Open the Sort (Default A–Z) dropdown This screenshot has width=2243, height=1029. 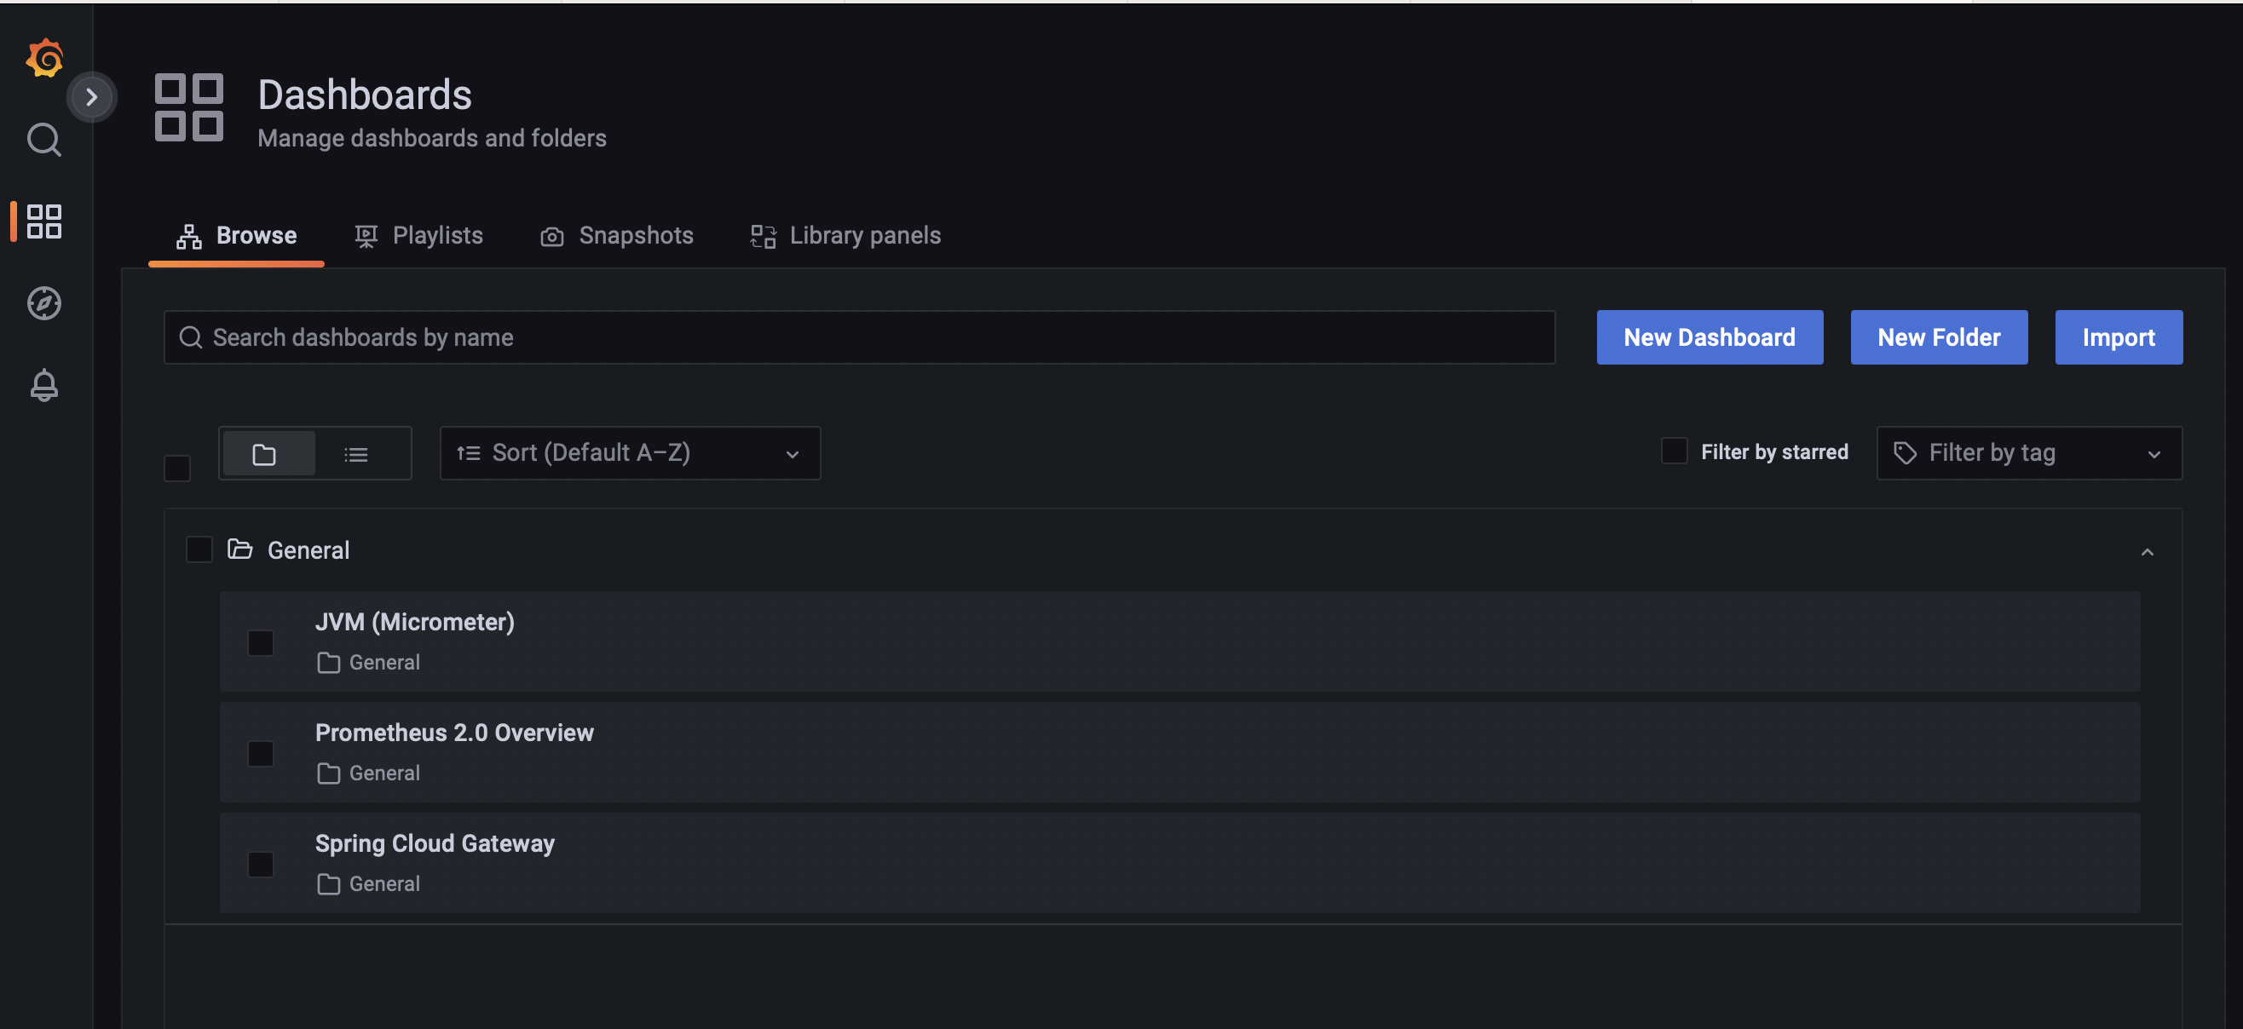coord(630,452)
